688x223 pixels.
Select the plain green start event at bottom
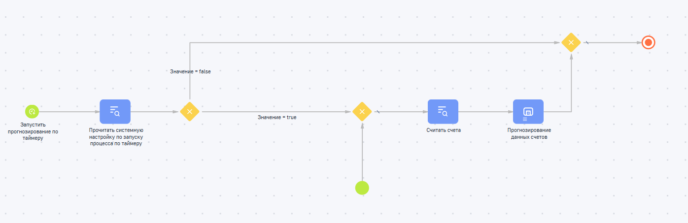pos(362,188)
